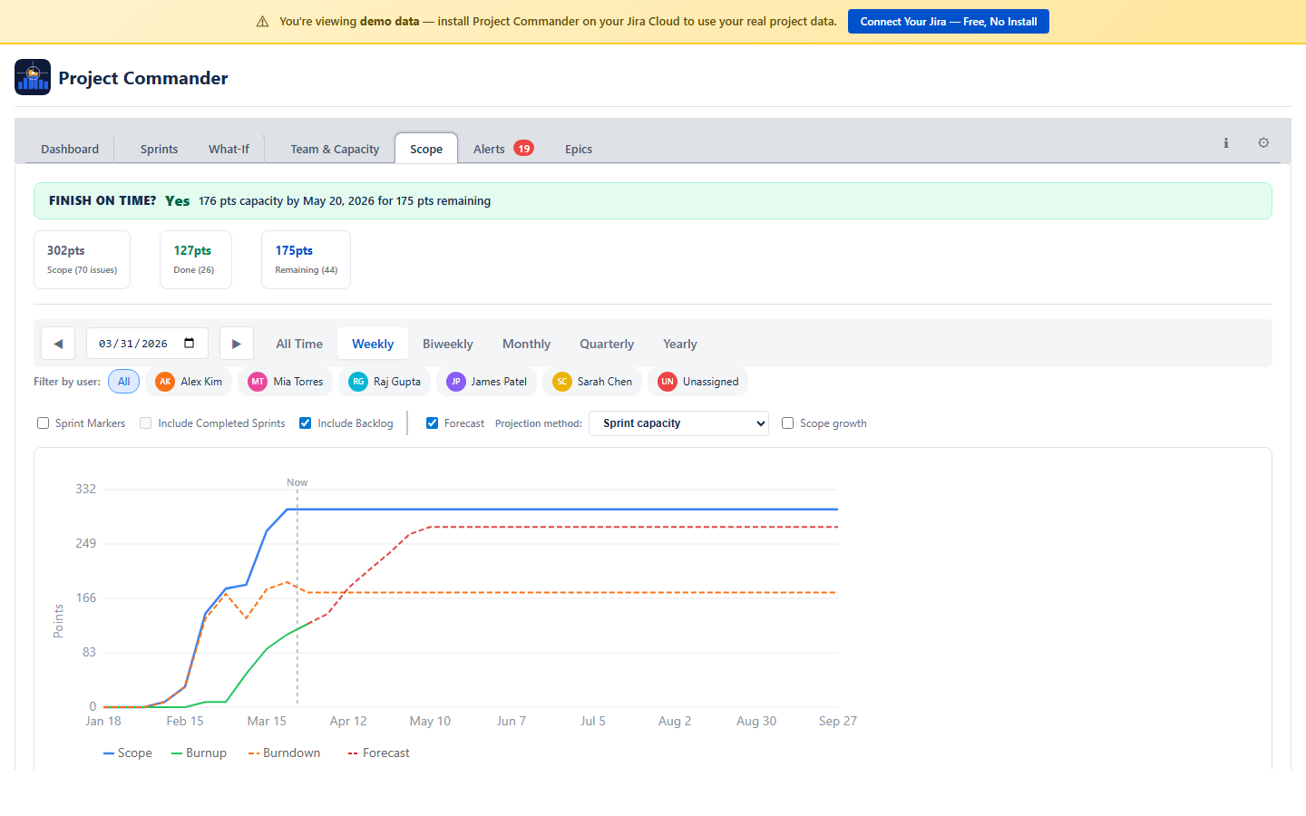Open the Projection method dropdown
Screen dimensions: 1306x816
678,423
